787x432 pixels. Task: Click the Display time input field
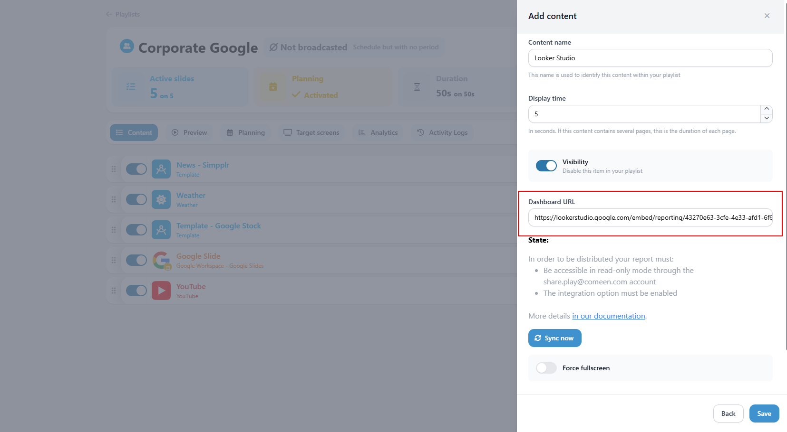[x=644, y=114]
